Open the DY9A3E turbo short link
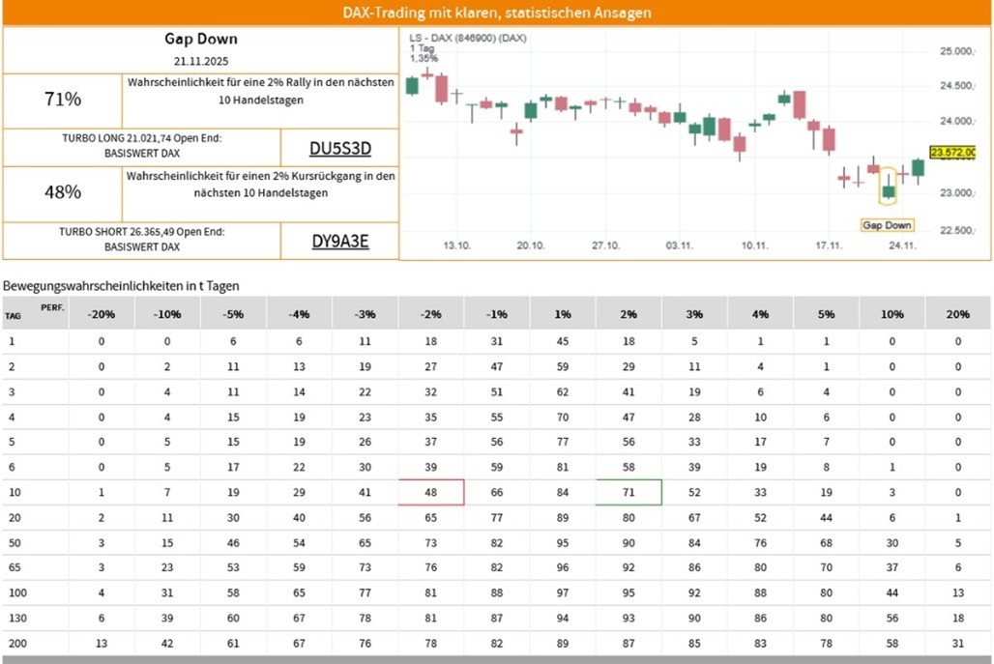This screenshot has height=664, width=994. 339,242
